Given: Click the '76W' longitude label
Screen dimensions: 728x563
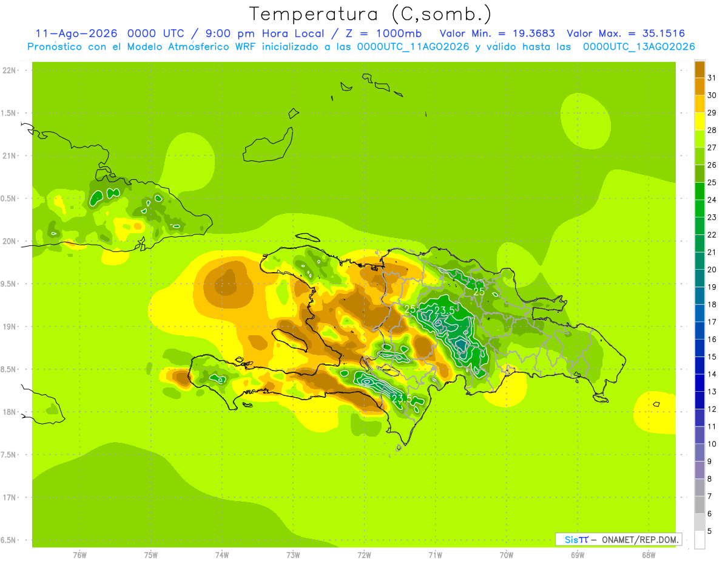Looking at the screenshot, I should tap(79, 555).
